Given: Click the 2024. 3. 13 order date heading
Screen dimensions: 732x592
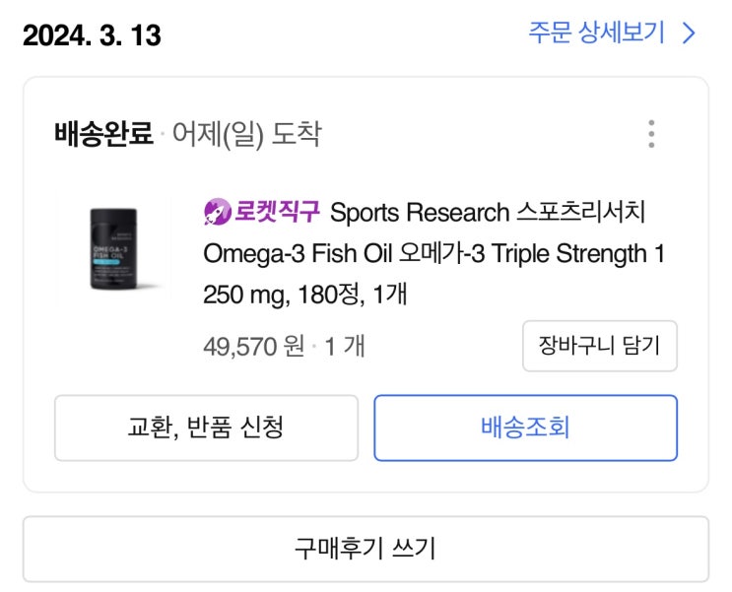Looking at the screenshot, I should [92, 35].
